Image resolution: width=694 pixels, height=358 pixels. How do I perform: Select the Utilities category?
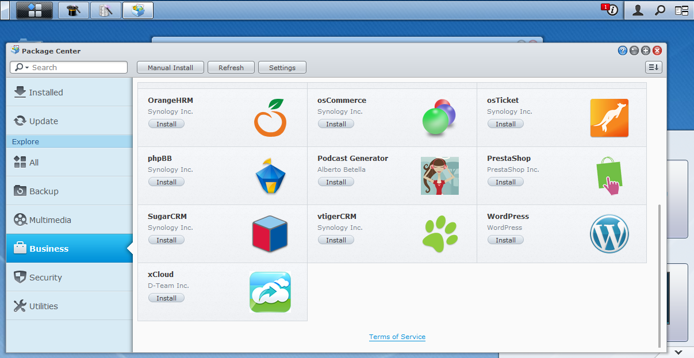tap(70, 306)
